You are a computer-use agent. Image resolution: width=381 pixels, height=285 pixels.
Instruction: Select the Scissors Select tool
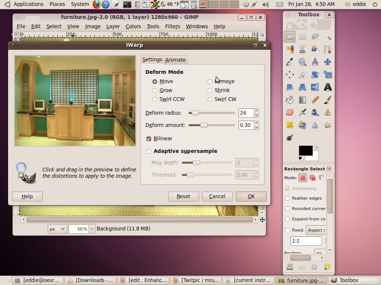(x=302, y=49)
